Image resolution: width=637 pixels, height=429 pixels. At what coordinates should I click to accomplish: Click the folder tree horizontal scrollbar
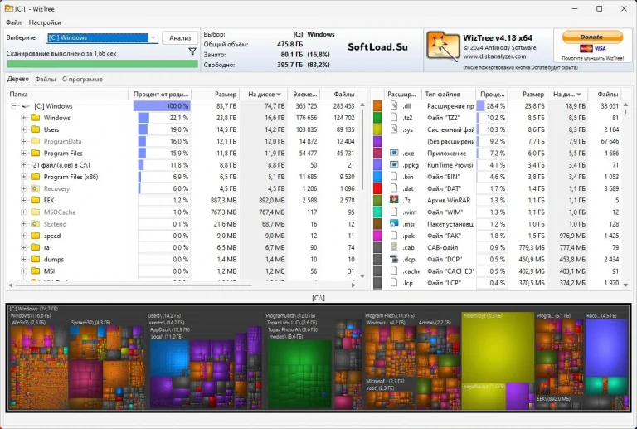[x=134, y=285]
